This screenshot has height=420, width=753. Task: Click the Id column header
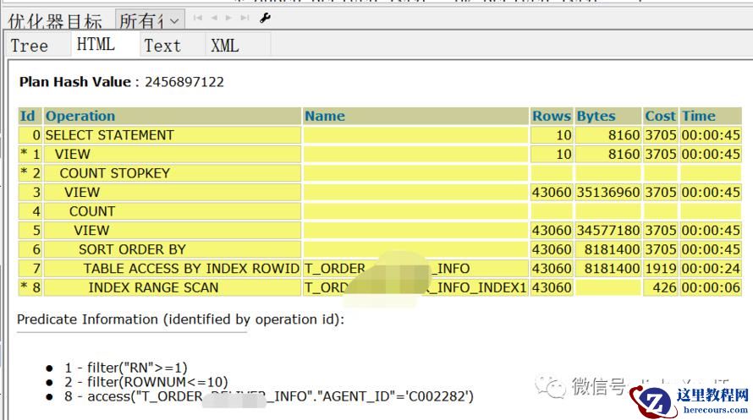[x=30, y=116]
